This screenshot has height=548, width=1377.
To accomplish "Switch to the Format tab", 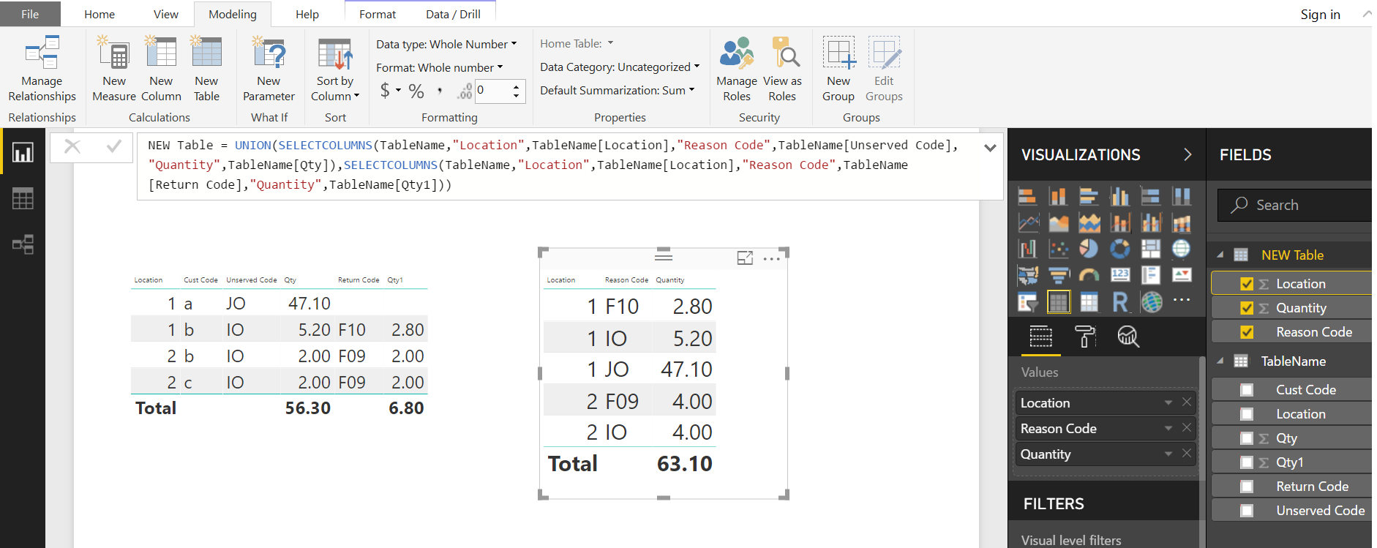I will (378, 14).
